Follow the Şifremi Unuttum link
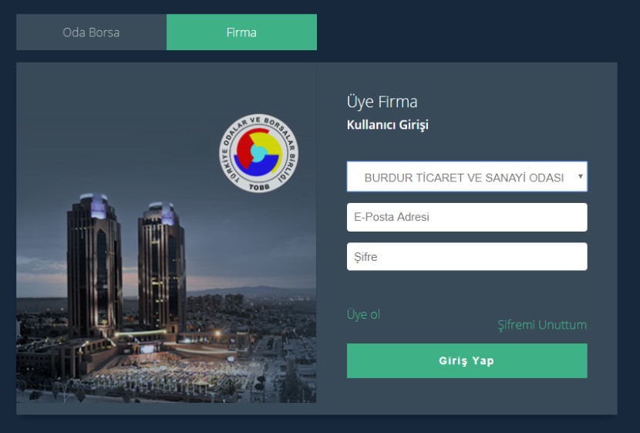 542,325
